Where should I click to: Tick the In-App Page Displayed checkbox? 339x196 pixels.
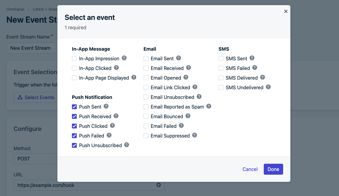coord(74,78)
